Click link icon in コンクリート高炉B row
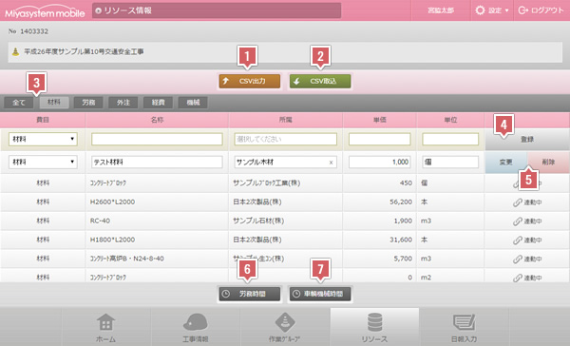570x346 pixels. click(518, 259)
